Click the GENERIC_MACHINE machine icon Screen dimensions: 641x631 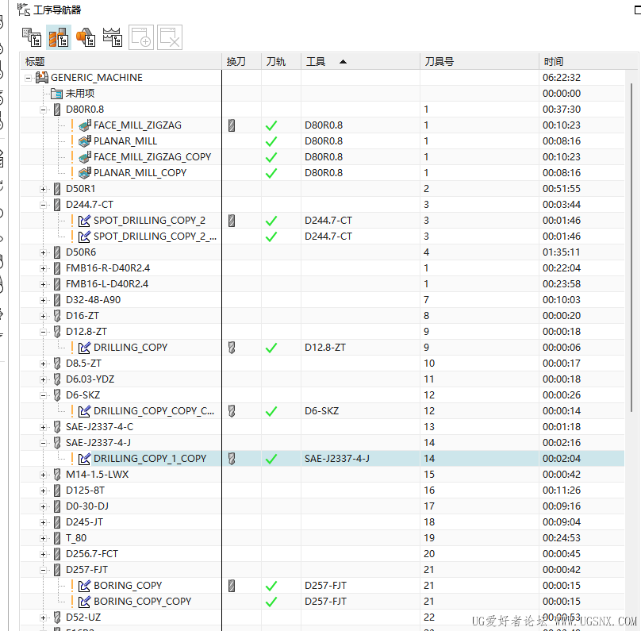tap(42, 78)
